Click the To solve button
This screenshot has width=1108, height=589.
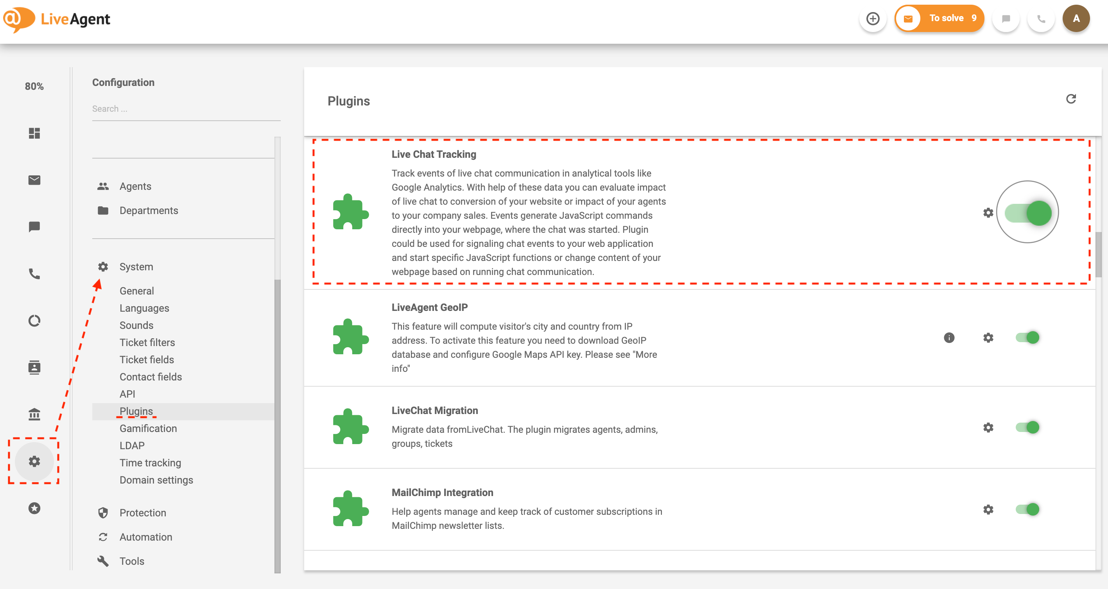tap(939, 18)
